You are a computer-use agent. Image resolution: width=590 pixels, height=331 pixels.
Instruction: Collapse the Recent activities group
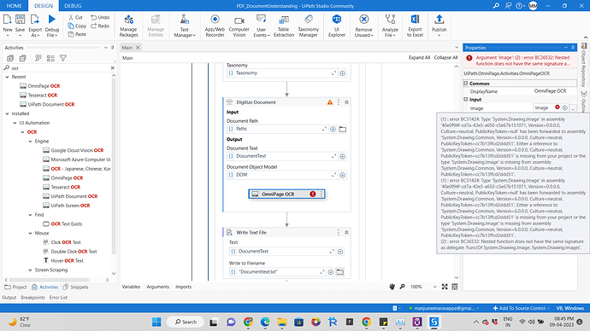pyautogui.click(x=7, y=77)
